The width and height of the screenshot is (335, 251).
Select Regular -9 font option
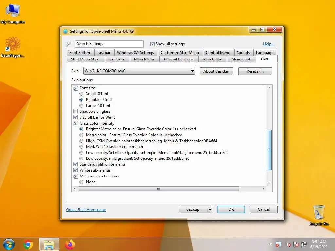coord(81,100)
